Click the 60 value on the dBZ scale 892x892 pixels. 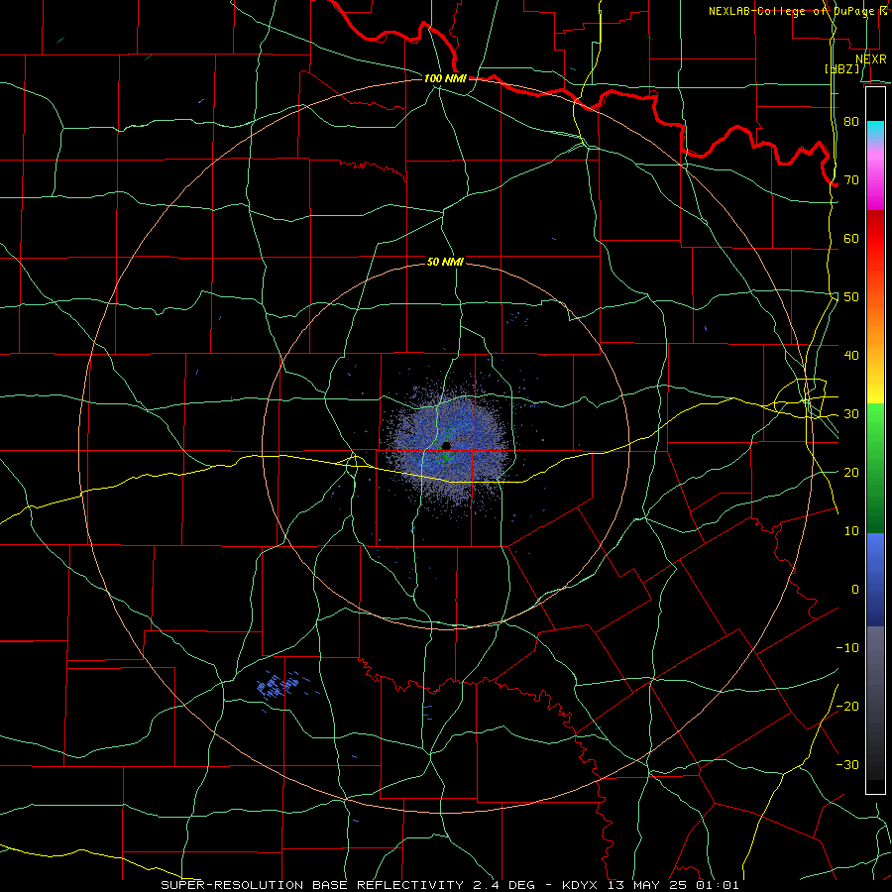pos(851,238)
